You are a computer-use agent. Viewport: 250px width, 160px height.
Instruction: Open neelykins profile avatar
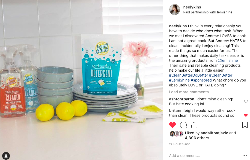coord(175,10)
